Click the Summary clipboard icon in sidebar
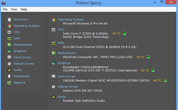This screenshot has height=110, width=178. (9, 20)
